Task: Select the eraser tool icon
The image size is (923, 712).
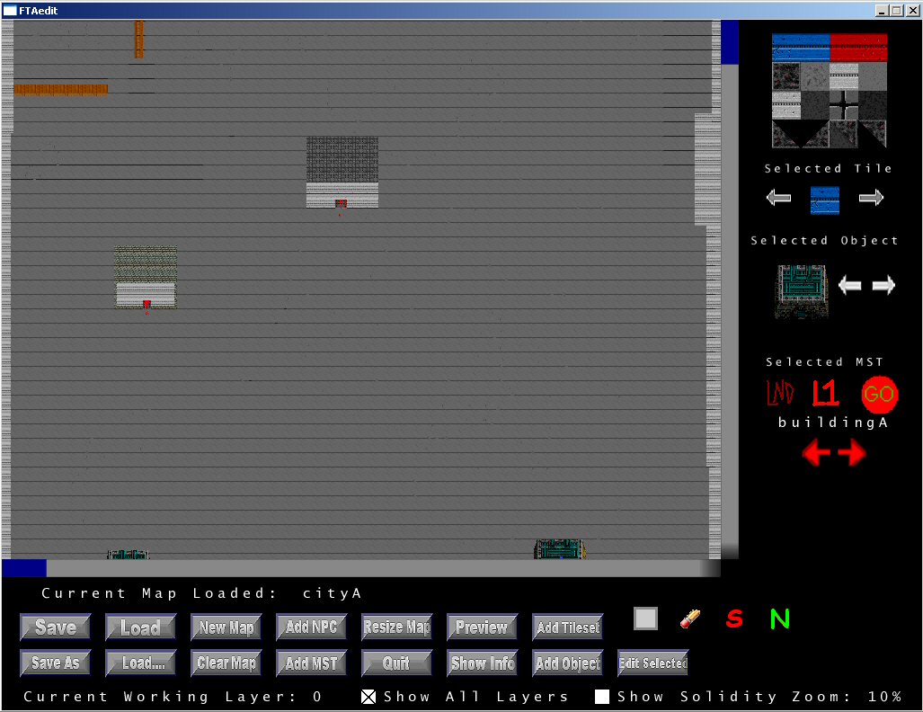Action: (x=690, y=619)
